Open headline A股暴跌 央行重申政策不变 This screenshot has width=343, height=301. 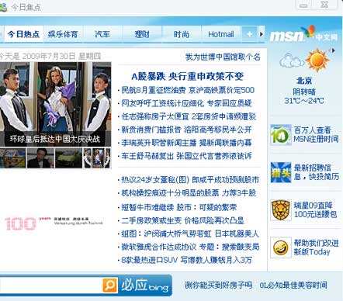point(188,76)
